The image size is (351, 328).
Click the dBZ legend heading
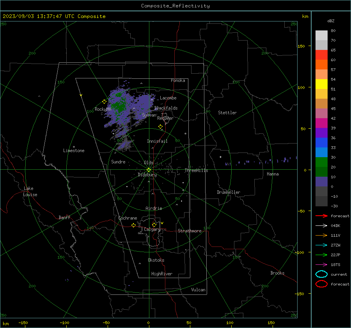click(x=331, y=21)
